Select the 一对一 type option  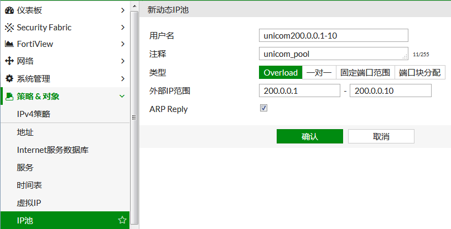(x=319, y=72)
